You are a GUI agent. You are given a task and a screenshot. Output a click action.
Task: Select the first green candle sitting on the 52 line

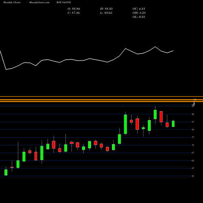pyautogui.click(x=6, y=172)
